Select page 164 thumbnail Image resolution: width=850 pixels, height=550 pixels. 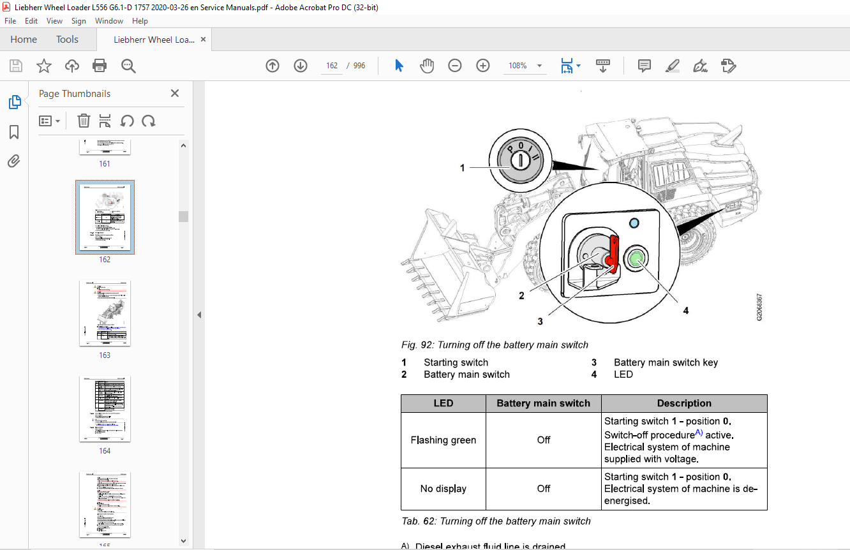105,409
